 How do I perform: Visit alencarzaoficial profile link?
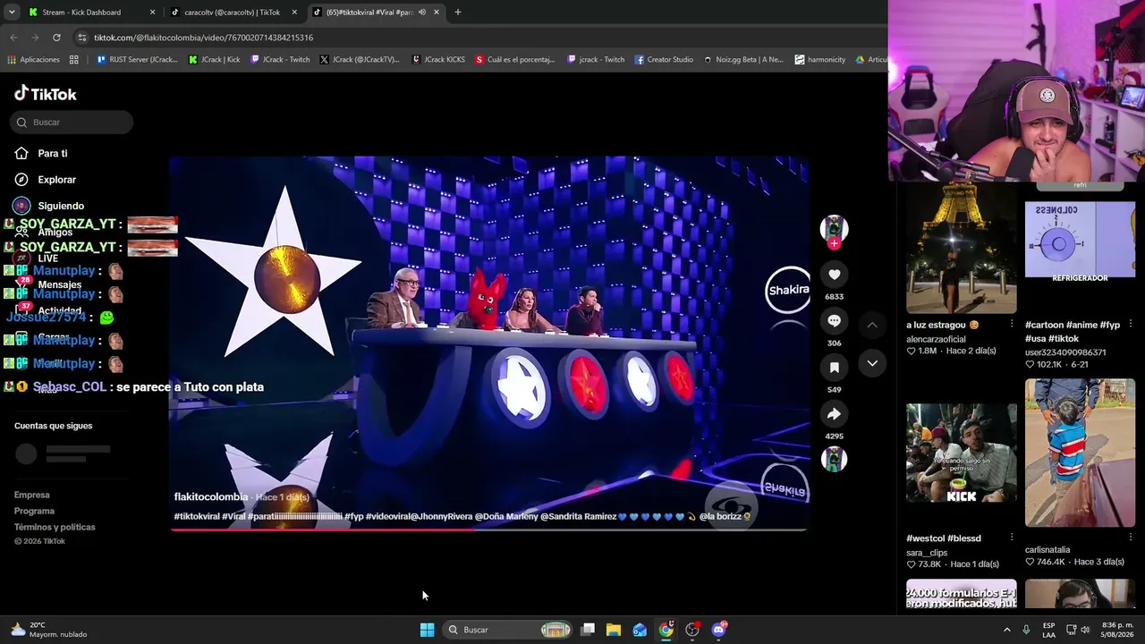(x=936, y=339)
